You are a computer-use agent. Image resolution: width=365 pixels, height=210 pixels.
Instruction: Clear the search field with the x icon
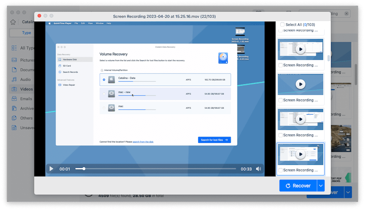pos(346,13)
